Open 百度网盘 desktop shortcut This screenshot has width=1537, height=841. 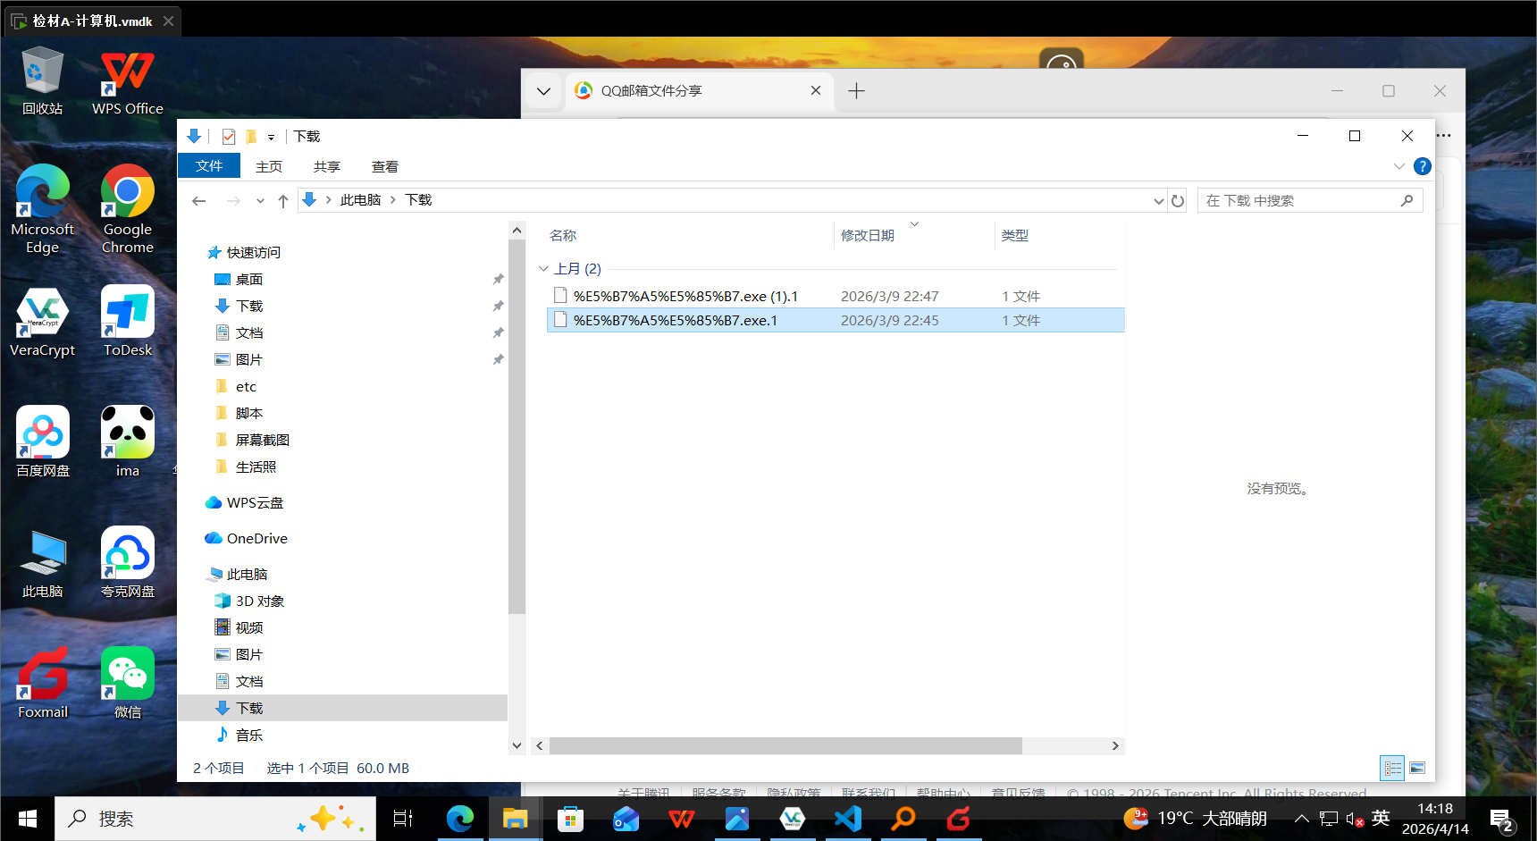pyautogui.click(x=42, y=442)
